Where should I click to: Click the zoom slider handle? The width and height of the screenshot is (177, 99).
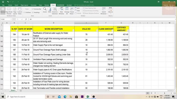coord(165,93)
